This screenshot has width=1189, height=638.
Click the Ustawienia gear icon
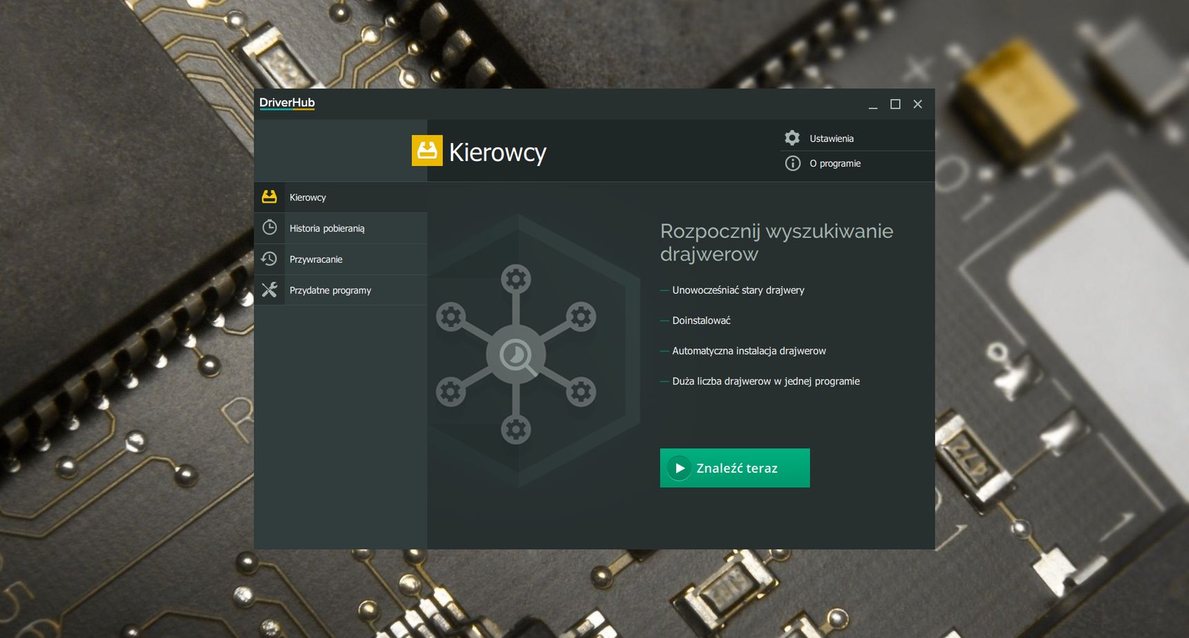coord(792,138)
